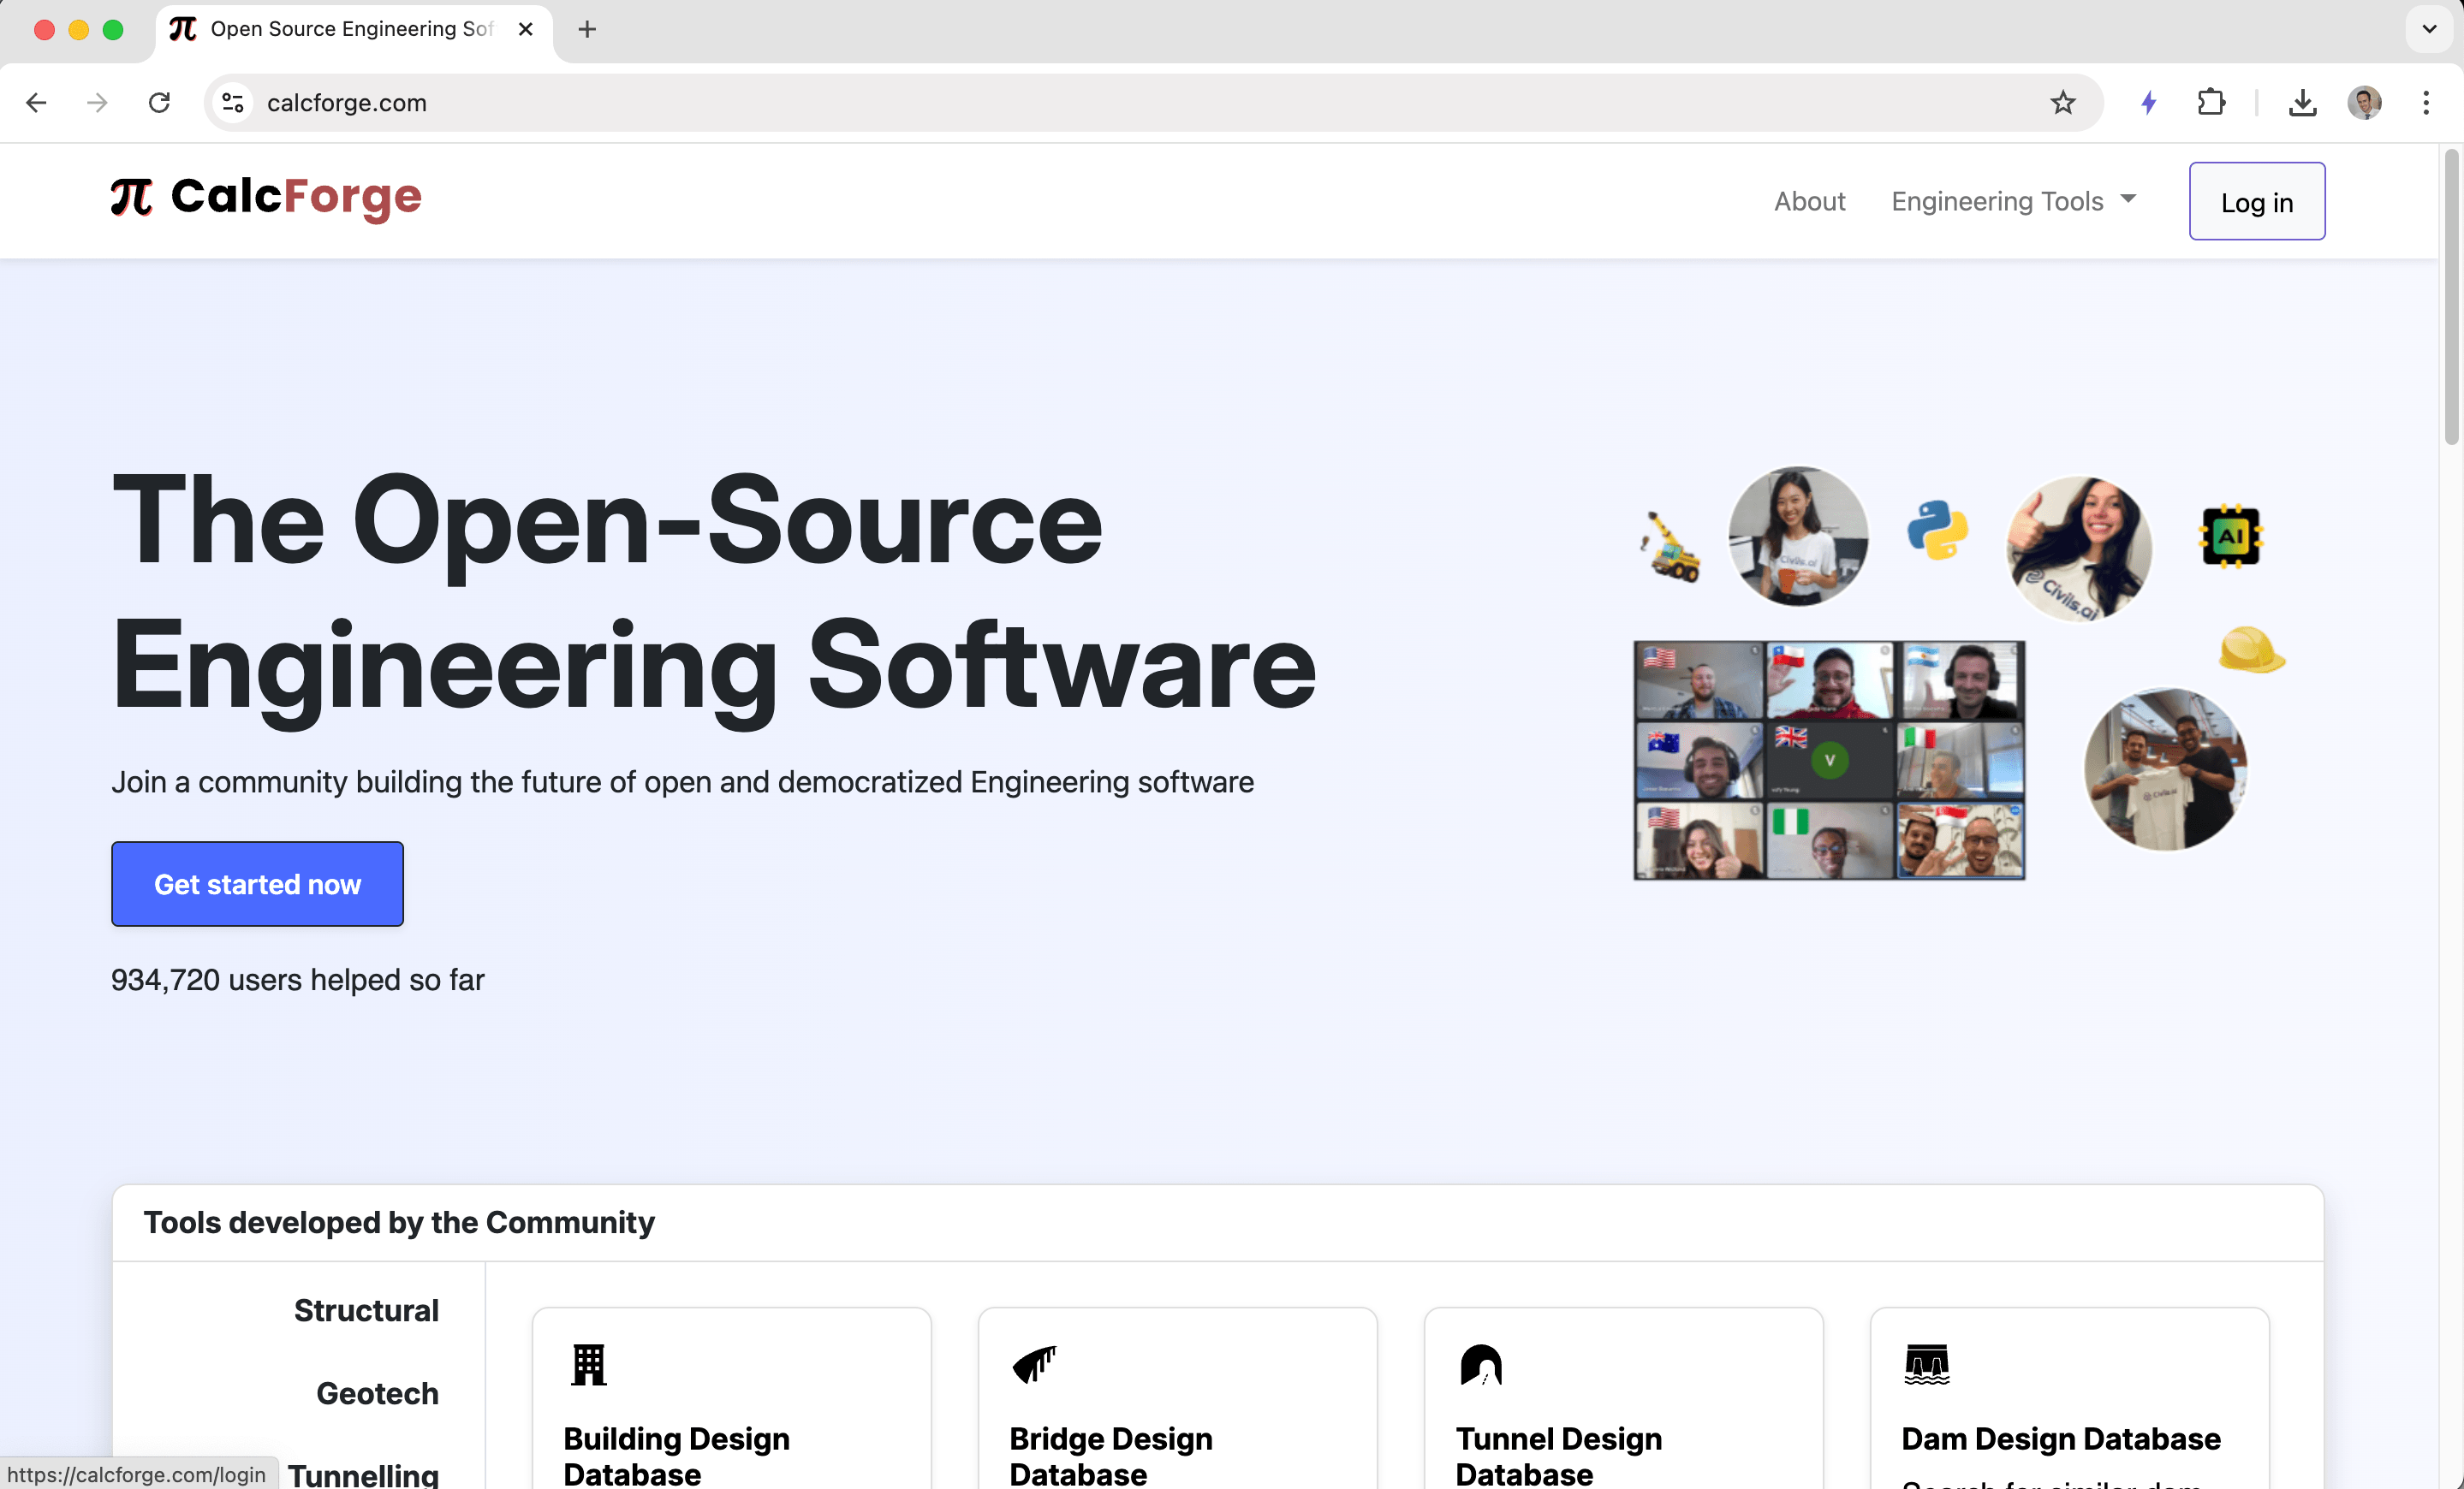Click the Log in button
Screen dimensions: 2464x1489
(x=2256, y=201)
